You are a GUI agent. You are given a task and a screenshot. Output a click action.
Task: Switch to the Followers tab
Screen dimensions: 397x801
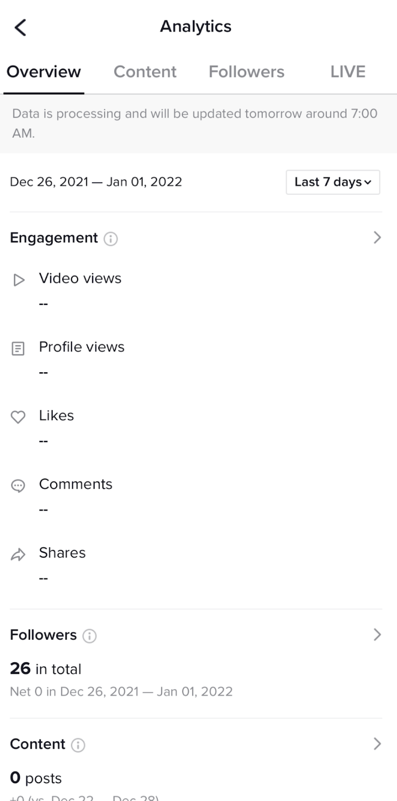pos(246,72)
